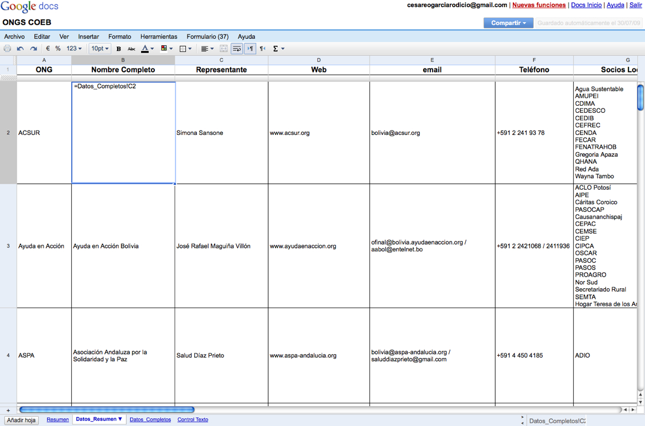
Task: Open the Insertar menu
Action: click(89, 37)
